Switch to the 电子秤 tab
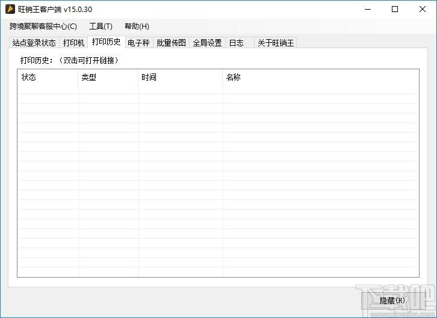437x318 pixels. (x=139, y=43)
